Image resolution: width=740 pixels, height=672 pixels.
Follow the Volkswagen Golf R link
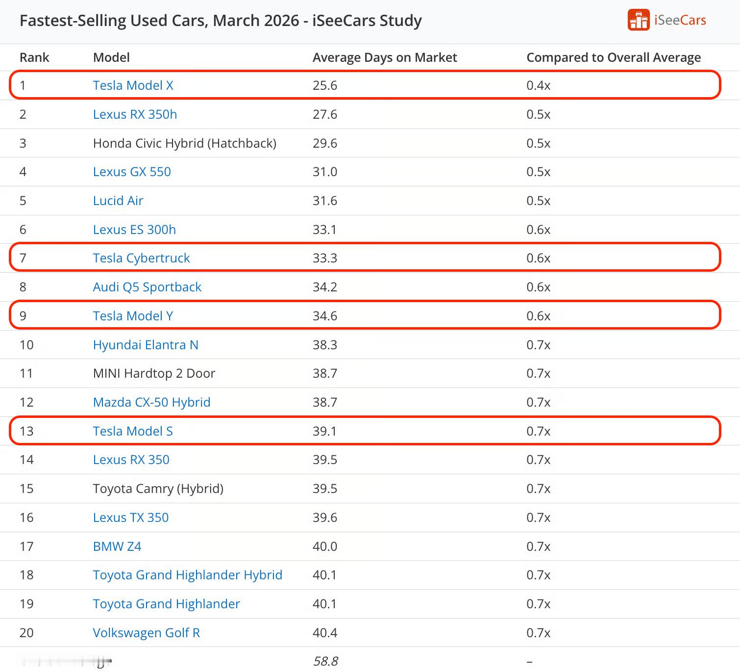coord(147,633)
